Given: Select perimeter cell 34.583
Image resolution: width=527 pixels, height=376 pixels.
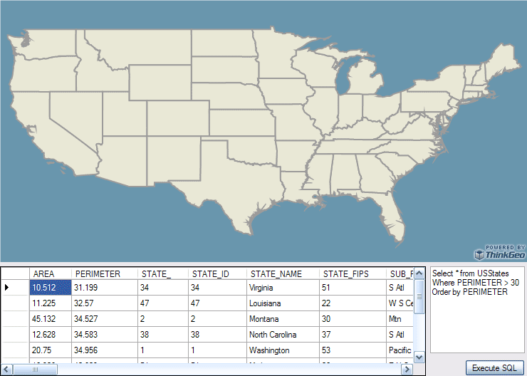Looking at the screenshot, I should pos(105,334).
